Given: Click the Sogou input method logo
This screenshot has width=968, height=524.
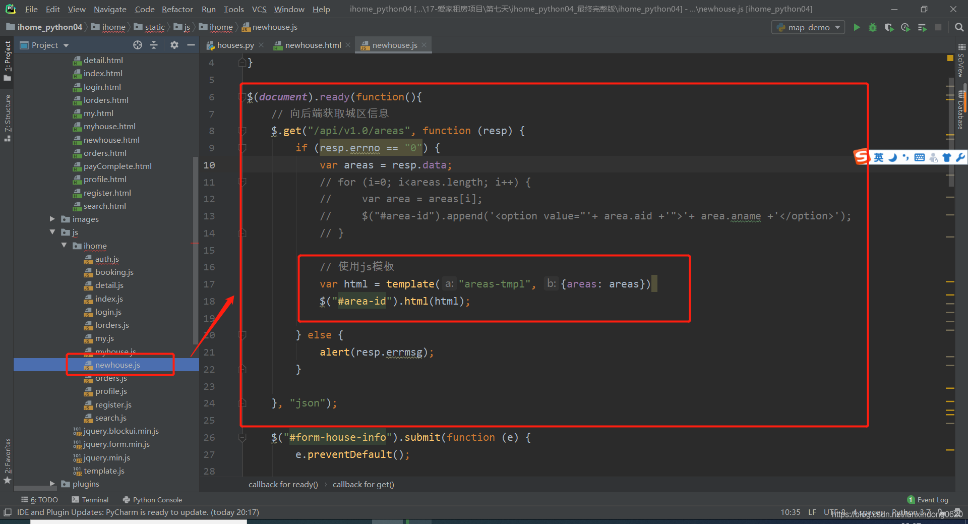Looking at the screenshot, I should coord(861,157).
